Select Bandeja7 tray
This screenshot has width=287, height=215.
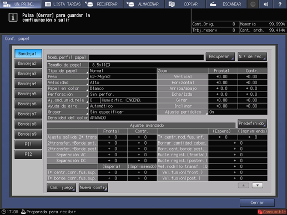pos(28,114)
